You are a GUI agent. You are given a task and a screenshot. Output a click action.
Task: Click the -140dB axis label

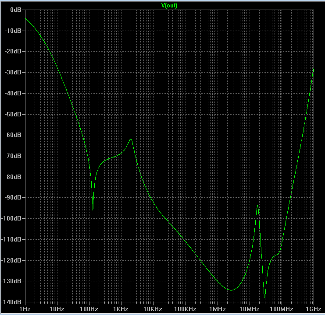click(11, 302)
